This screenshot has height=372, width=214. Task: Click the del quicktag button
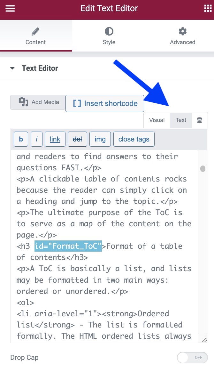pos(77,139)
